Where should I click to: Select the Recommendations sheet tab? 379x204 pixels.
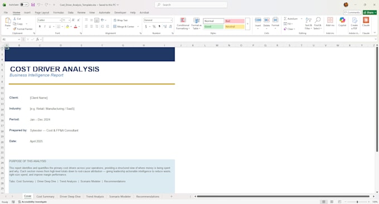pos(148,197)
